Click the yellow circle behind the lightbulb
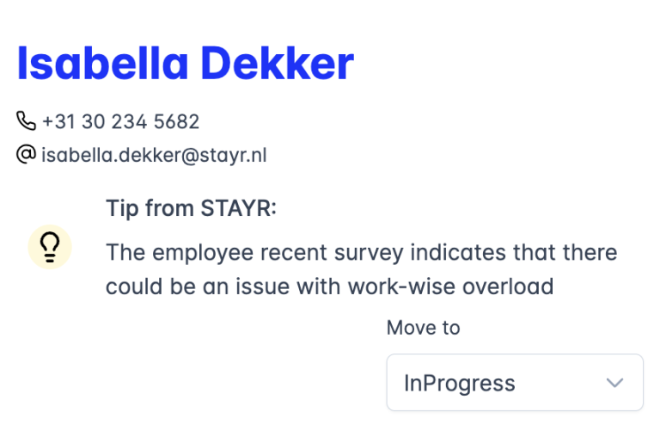The height and width of the screenshot is (425, 660). click(50, 247)
